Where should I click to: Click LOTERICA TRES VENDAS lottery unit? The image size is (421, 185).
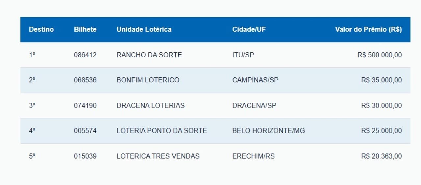tap(158, 156)
